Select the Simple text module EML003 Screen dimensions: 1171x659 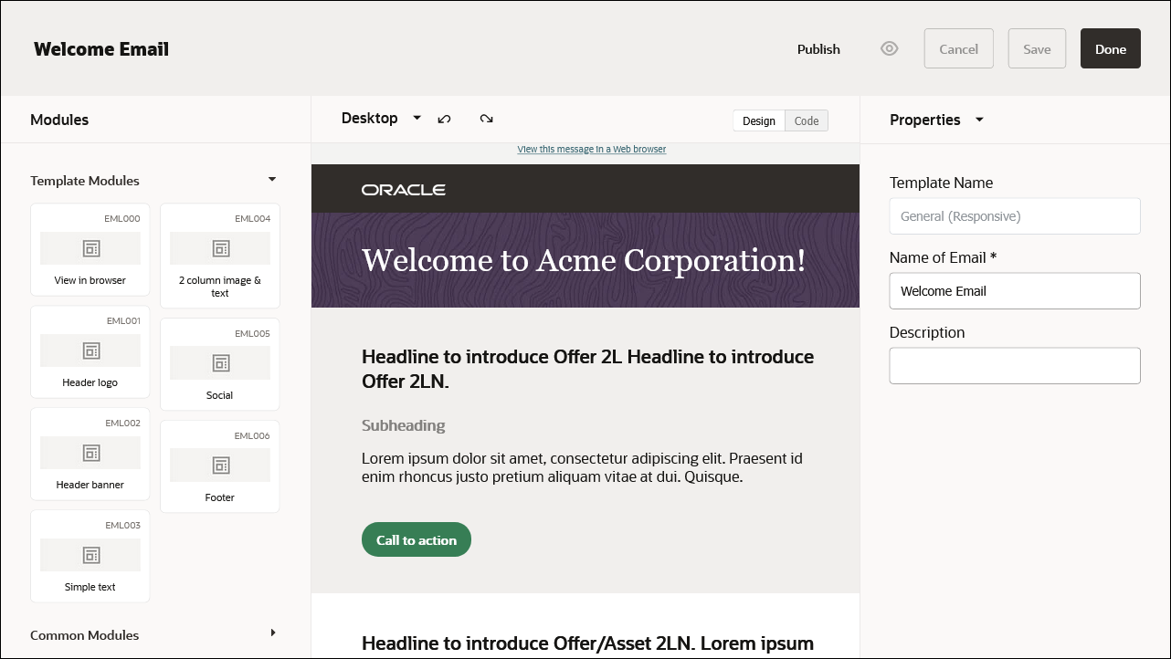[x=90, y=557]
